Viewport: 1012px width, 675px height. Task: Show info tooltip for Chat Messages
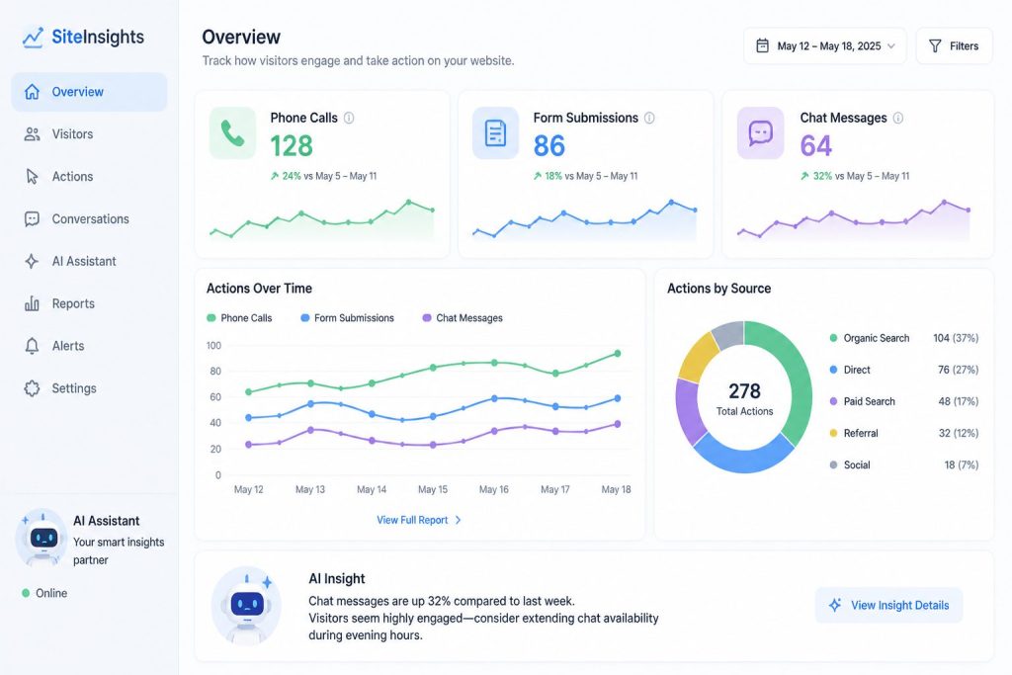(x=897, y=118)
